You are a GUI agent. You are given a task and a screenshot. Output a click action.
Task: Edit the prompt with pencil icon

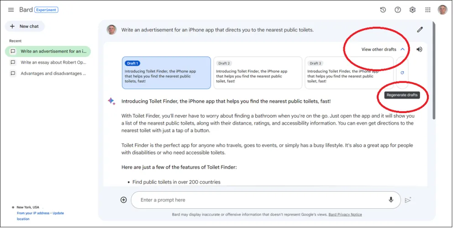tap(420, 30)
